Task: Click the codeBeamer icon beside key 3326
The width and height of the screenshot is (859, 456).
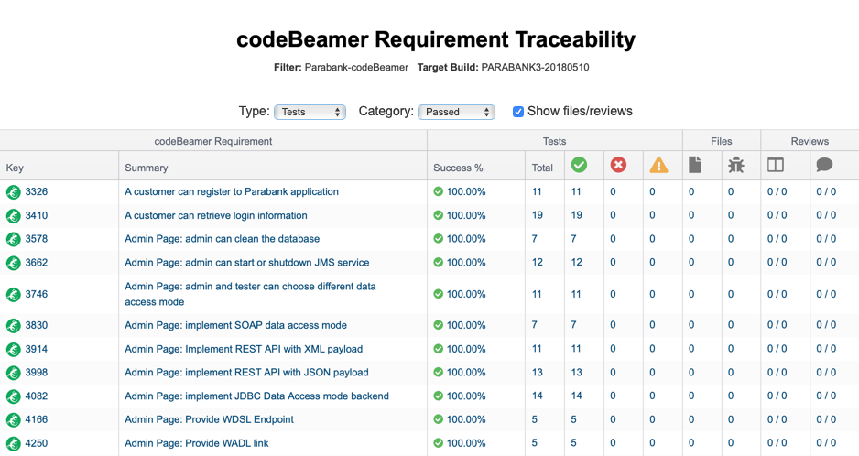Action: point(13,191)
